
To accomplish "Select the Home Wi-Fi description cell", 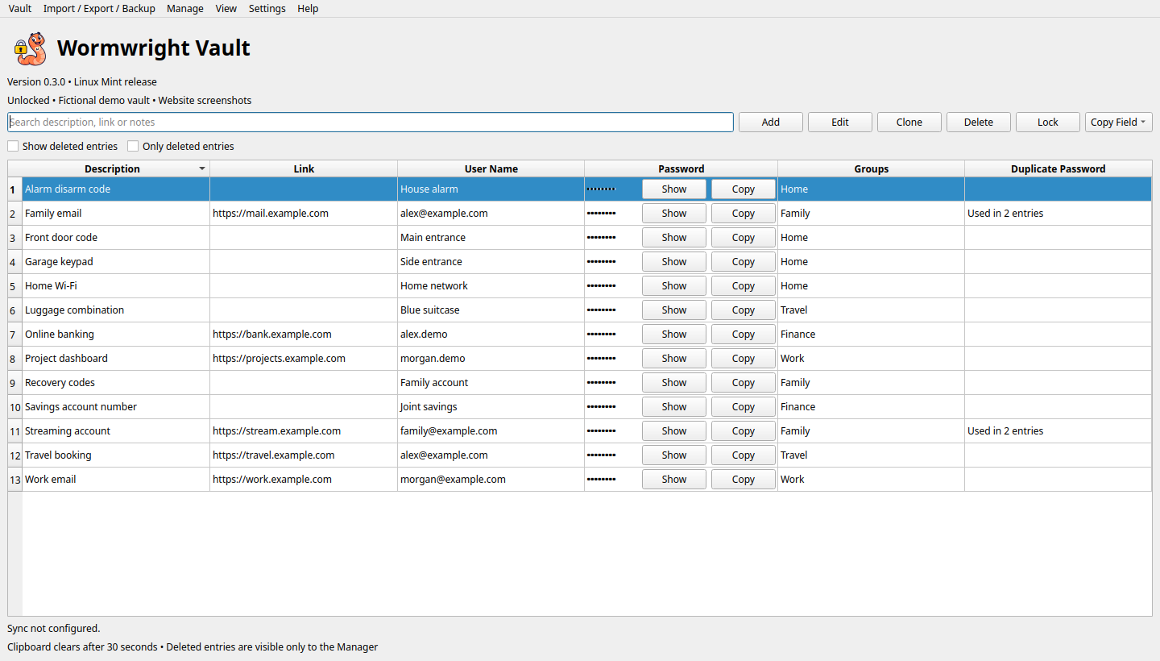I will (x=116, y=285).
